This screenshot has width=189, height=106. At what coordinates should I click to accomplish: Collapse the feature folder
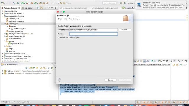click(x=5, y=41)
